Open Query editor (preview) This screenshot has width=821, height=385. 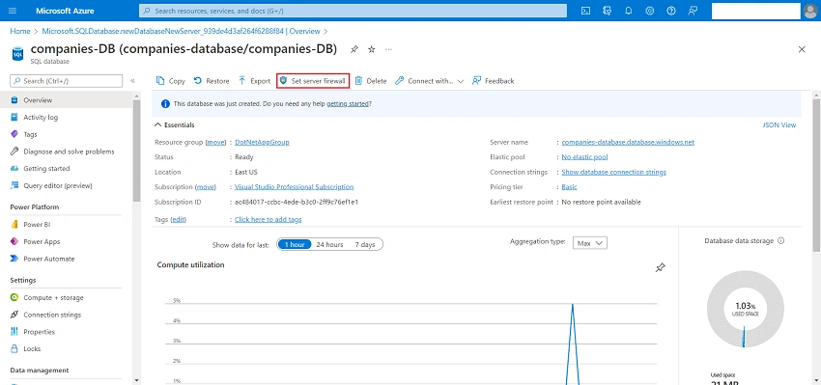coord(67,185)
